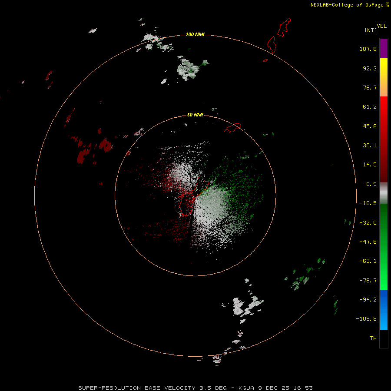
Task: Select the 107.8 value on velocity scale
Action: [x=368, y=49]
